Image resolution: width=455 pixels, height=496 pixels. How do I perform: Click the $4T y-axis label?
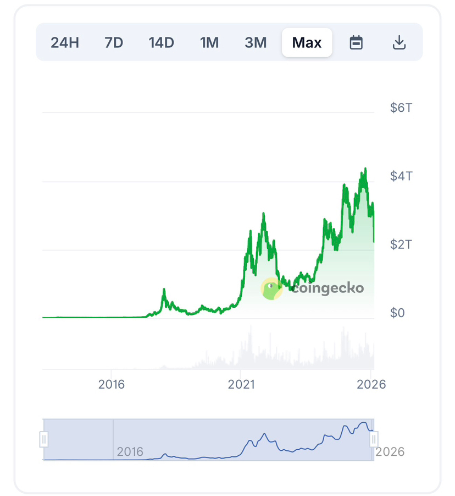click(x=401, y=176)
